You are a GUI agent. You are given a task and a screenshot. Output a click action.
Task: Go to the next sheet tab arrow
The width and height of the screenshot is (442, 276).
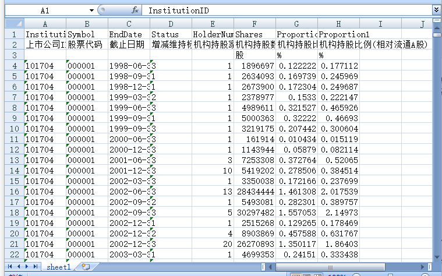[27, 267]
